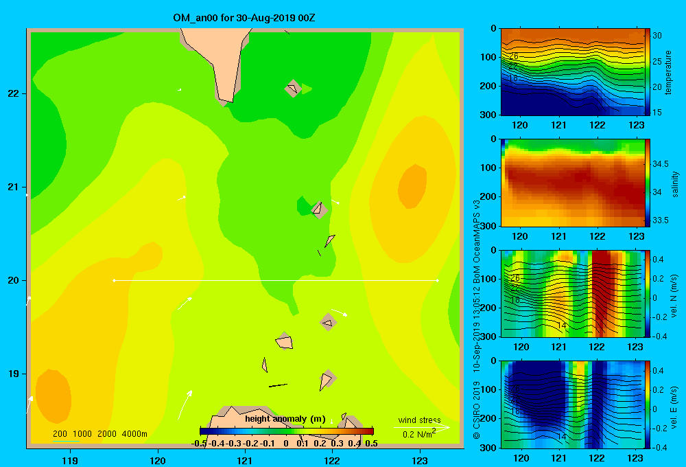This screenshot has height=467, width=686.
Task: Click latitude label 19 on main map
Action: [x=13, y=374]
